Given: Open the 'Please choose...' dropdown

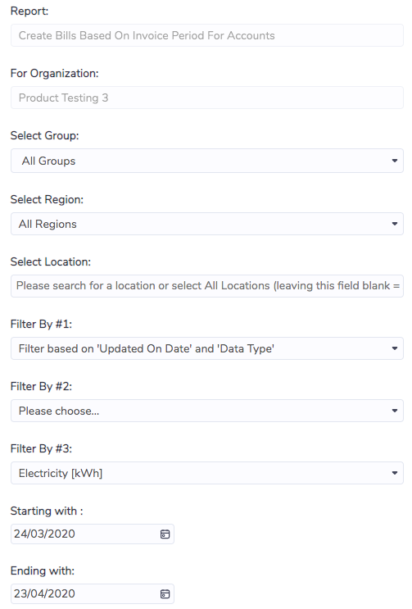Looking at the screenshot, I should coord(207,411).
